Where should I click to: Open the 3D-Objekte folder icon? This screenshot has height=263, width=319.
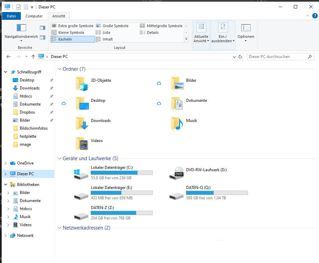pos(82,84)
